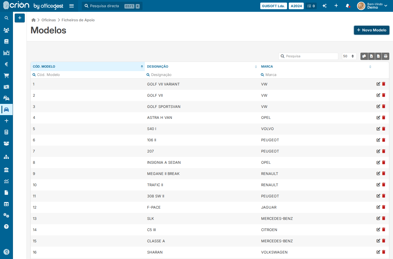Edit the ASTRA H VAN row
The image size is (393, 259).
tap(378, 117)
